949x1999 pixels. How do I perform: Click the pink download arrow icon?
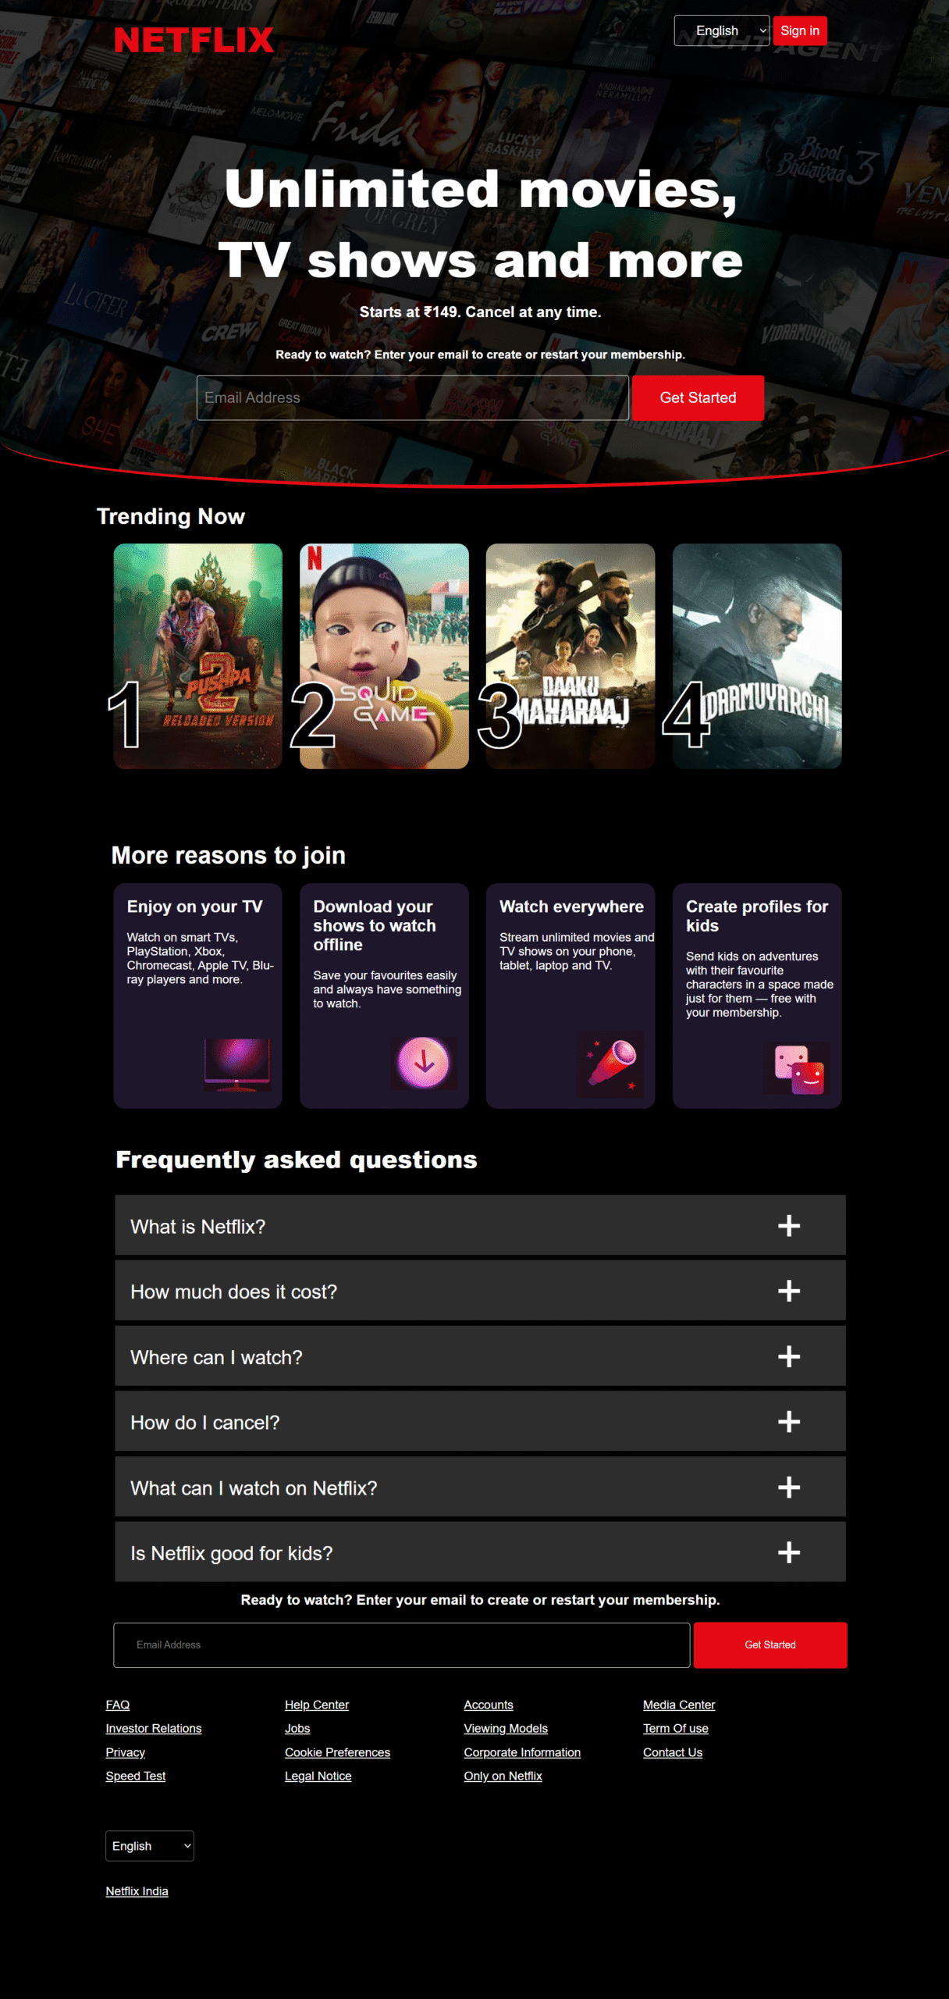coord(424,1063)
